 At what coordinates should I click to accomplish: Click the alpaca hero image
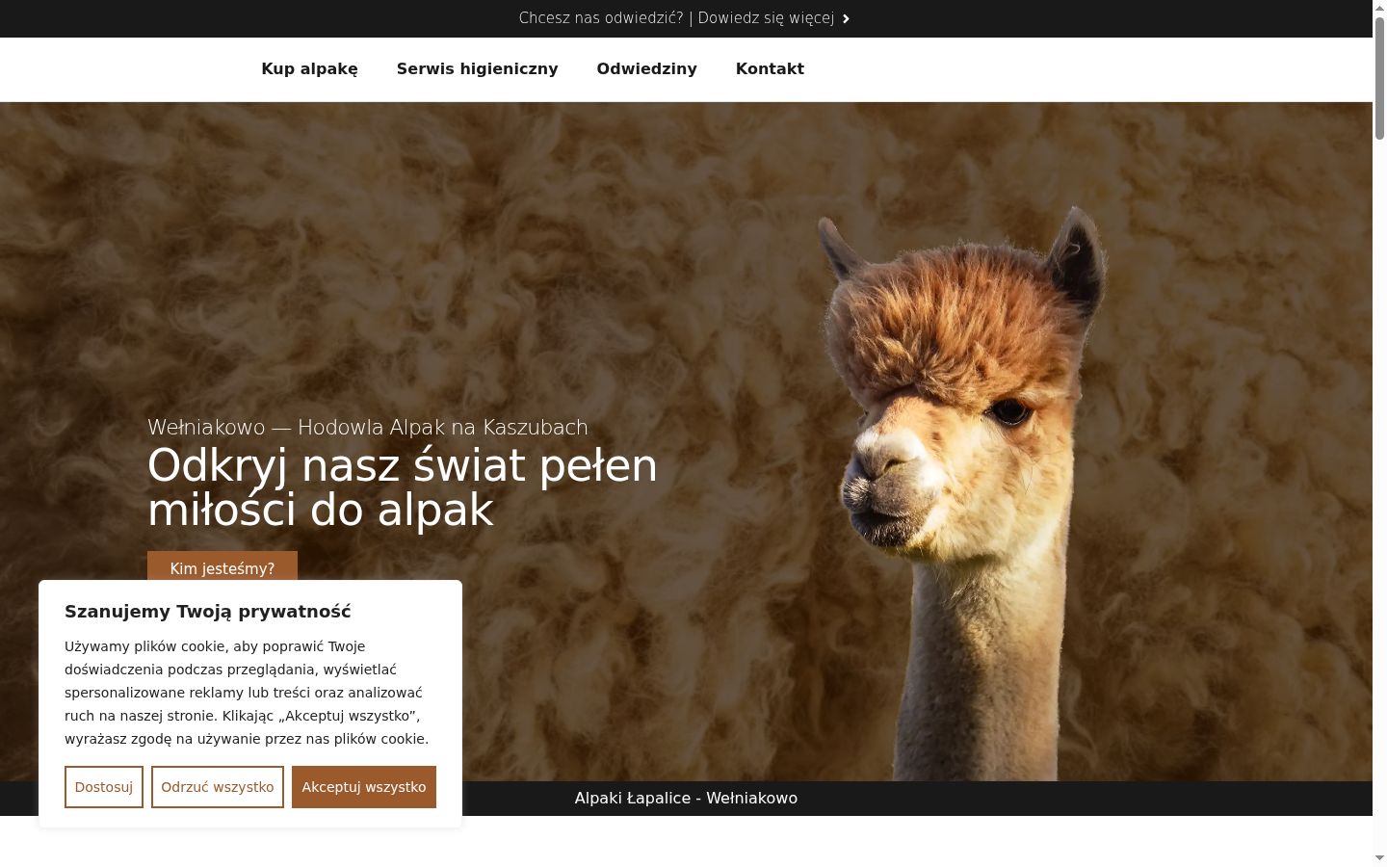963,491
